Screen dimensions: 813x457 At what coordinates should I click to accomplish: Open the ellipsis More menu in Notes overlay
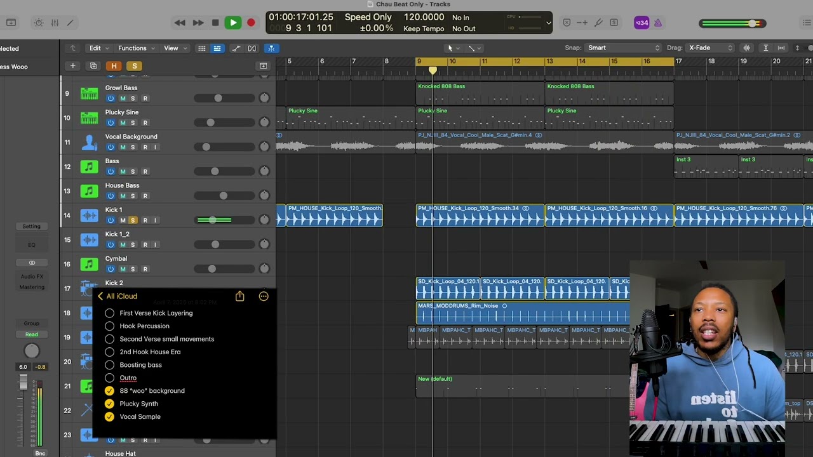[264, 296]
